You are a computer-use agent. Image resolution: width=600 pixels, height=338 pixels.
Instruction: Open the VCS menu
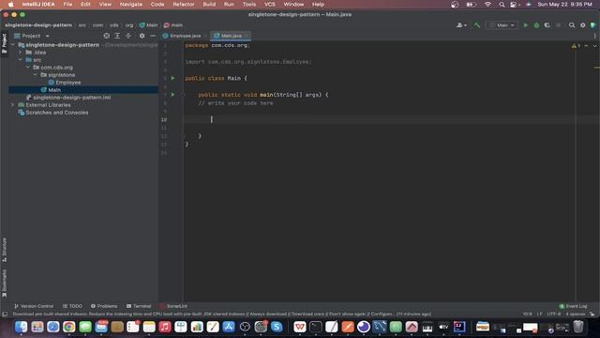click(x=270, y=4)
